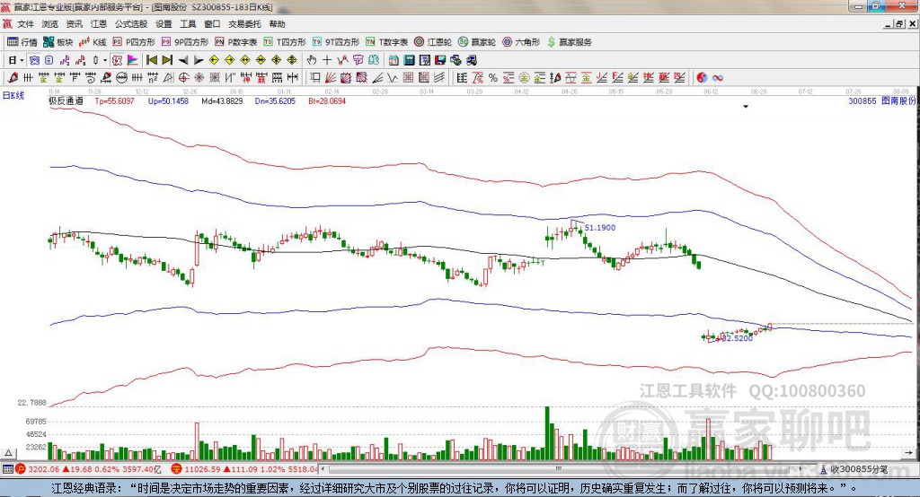Open the 交易委托 menu

tap(244, 24)
